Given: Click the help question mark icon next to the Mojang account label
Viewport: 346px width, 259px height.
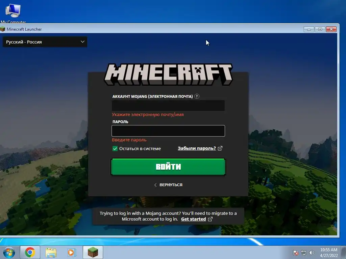Looking at the screenshot, I should coord(197,96).
